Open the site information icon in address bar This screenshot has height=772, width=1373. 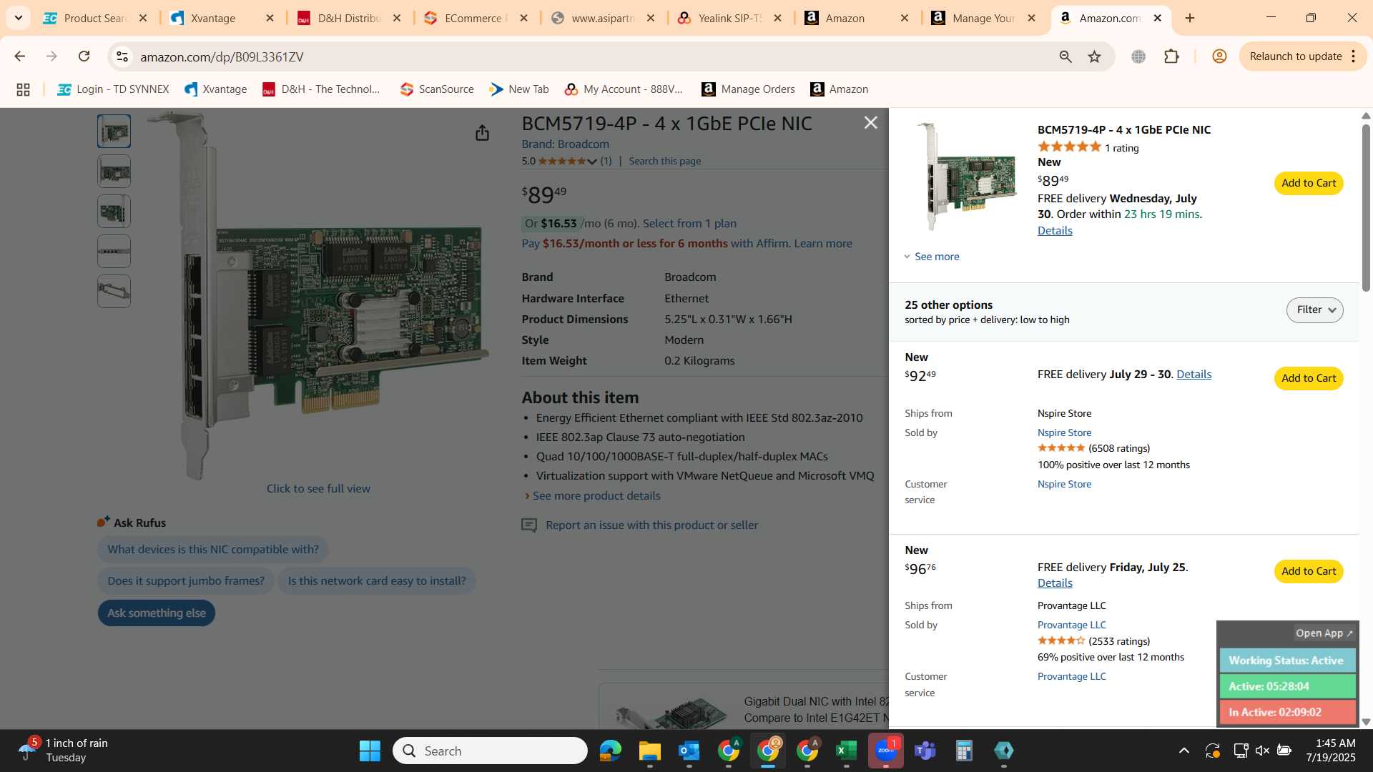pos(122,56)
